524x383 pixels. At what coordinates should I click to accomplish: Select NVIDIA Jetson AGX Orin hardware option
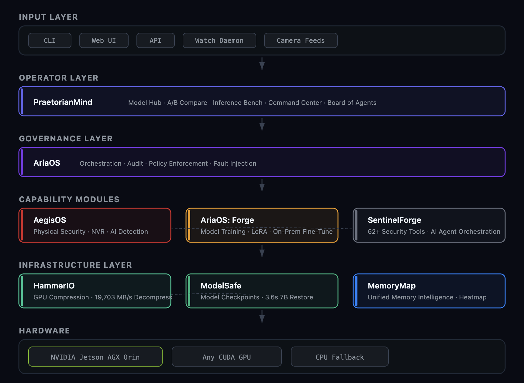pyautogui.click(x=95, y=357)
